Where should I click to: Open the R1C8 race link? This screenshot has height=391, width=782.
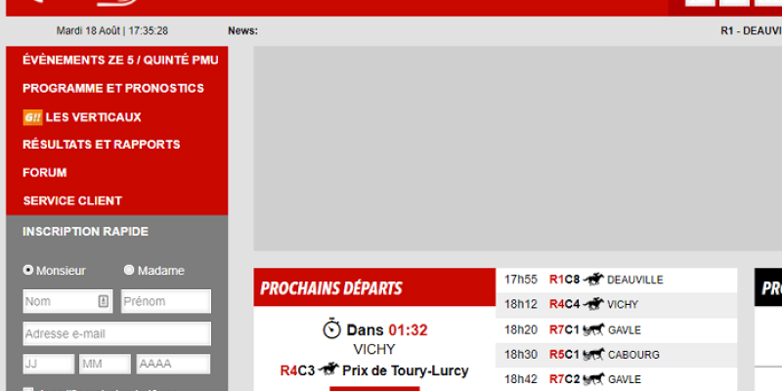(565, 280)
